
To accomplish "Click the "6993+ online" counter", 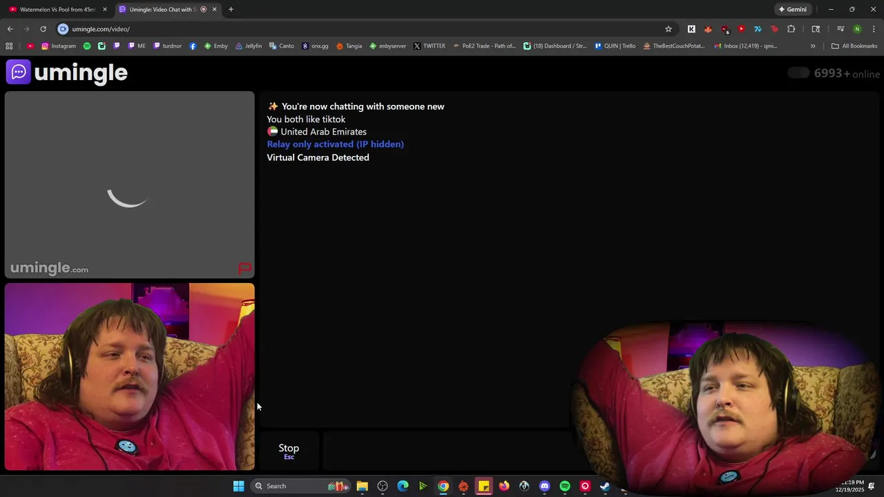I will (847, 74).
